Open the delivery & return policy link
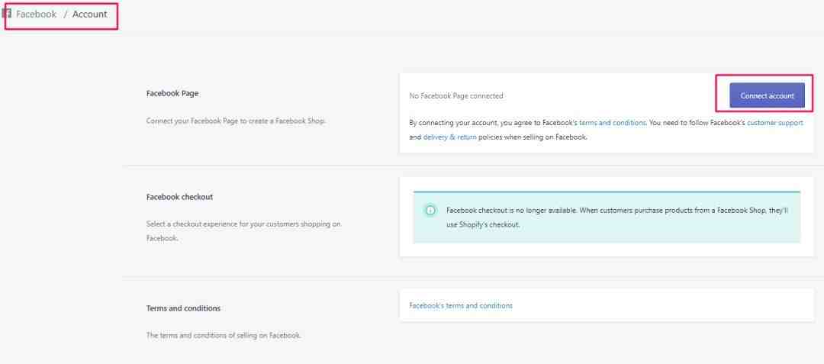The width and height of the screenshot is (824, 364). coord(450,137)
